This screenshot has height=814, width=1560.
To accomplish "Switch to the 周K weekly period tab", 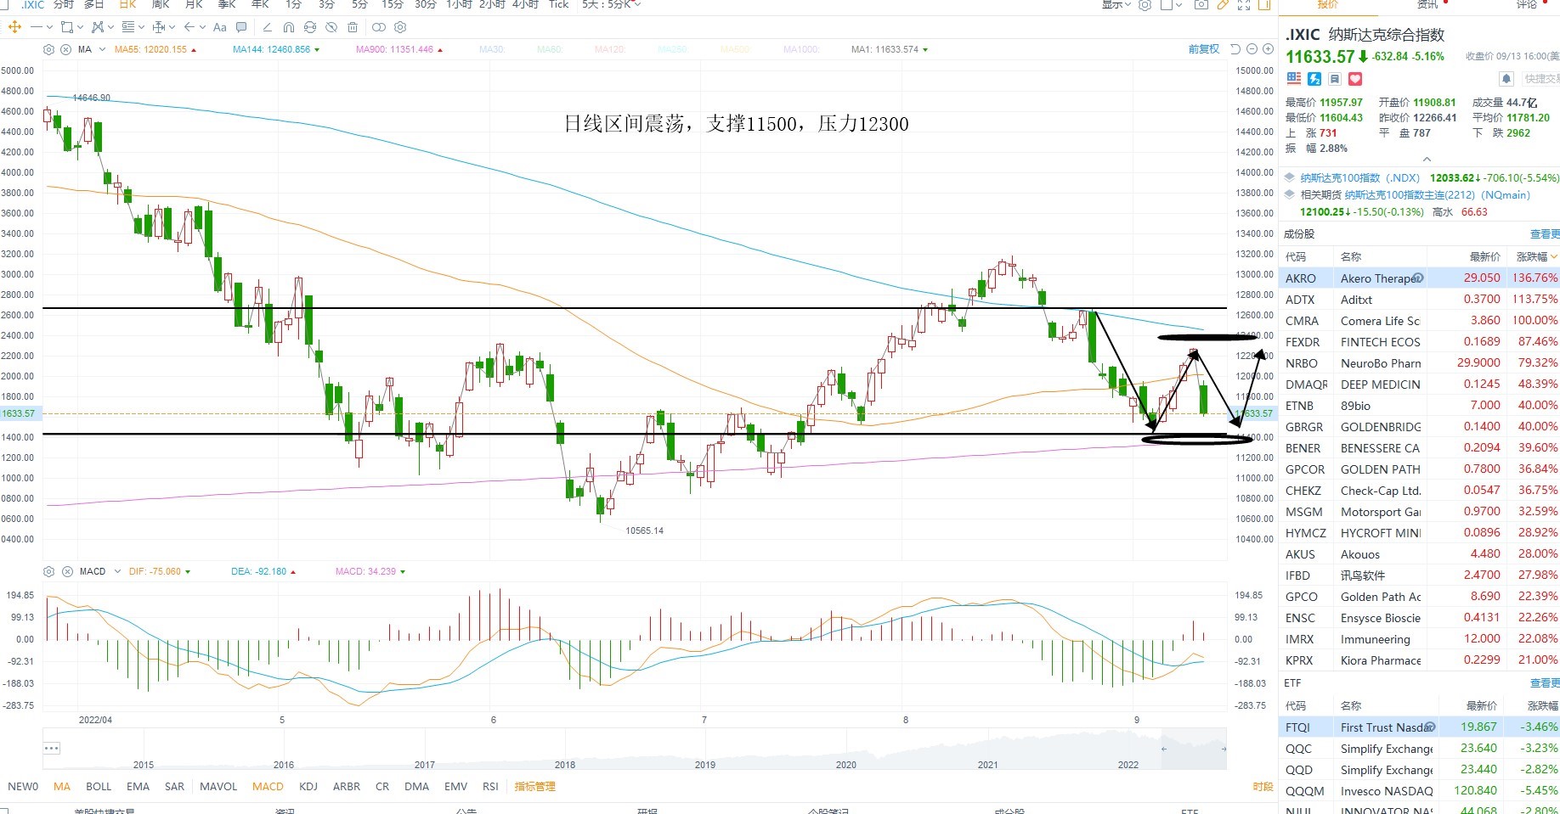I will 161,4.
